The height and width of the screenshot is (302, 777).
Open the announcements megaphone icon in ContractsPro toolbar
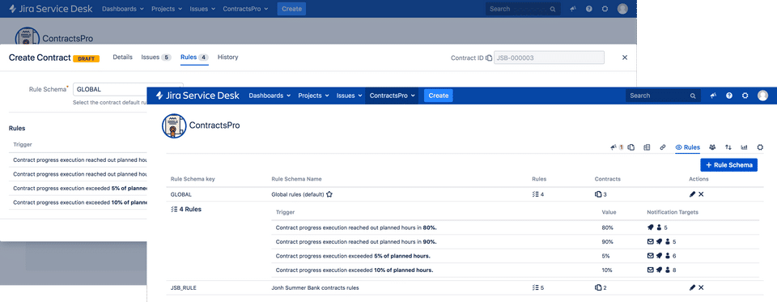(x=614, y=147)
